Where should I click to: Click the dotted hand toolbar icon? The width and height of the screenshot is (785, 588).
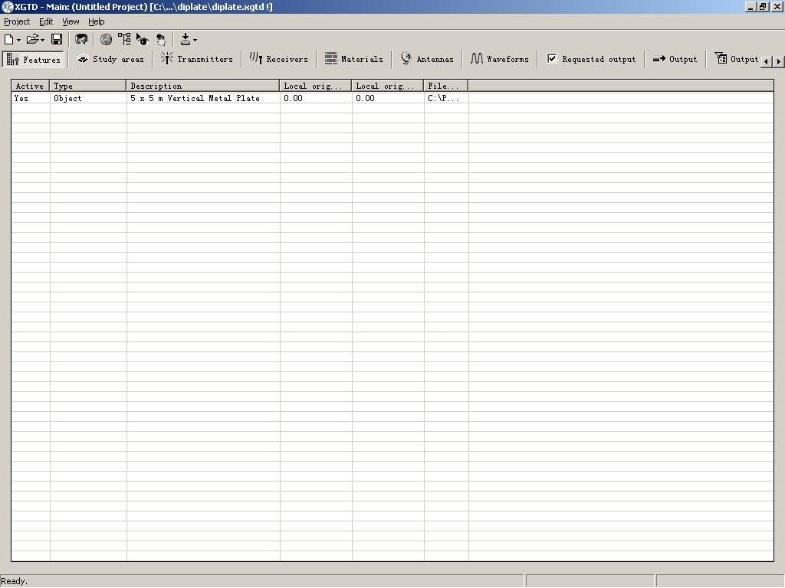161,40
